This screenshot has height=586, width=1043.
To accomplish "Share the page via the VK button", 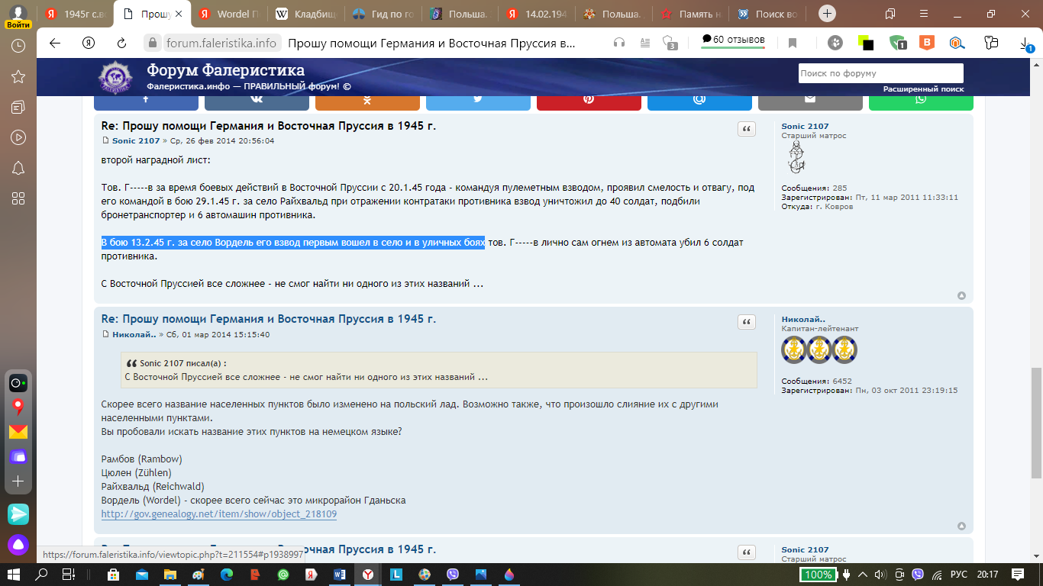I will click(257, 100).
